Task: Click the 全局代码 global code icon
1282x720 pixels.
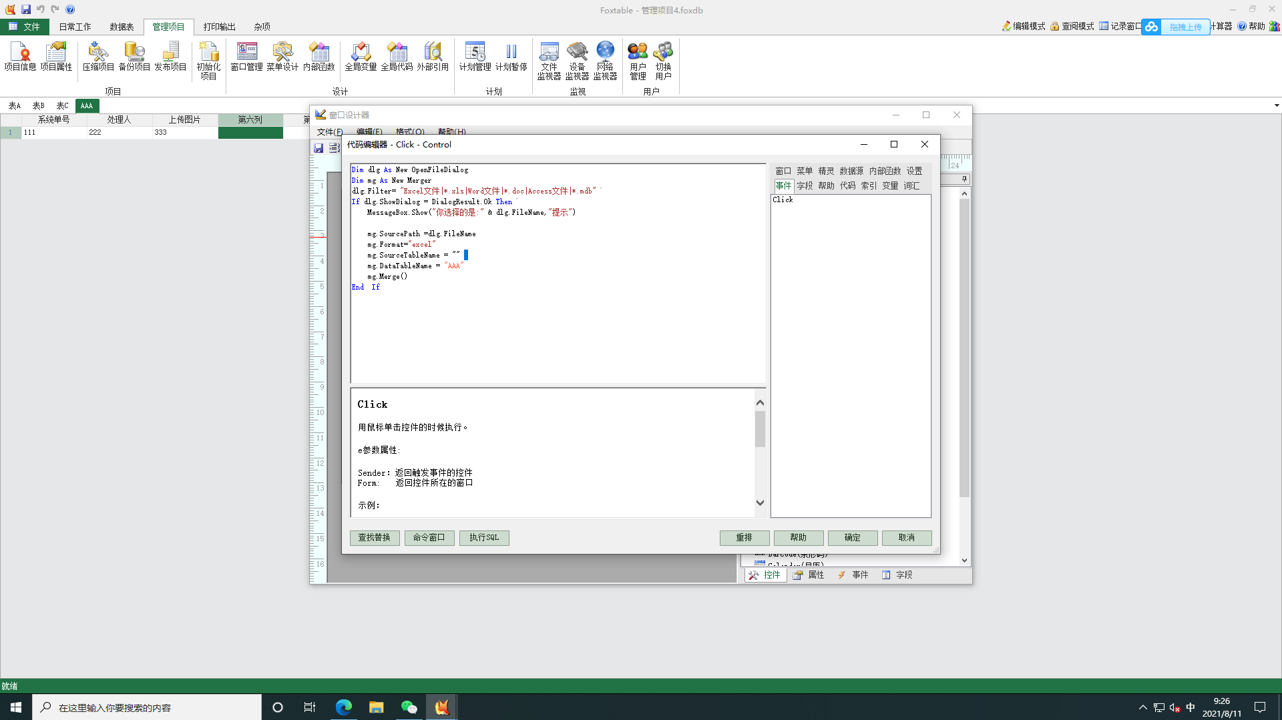Action: point(397,57)
